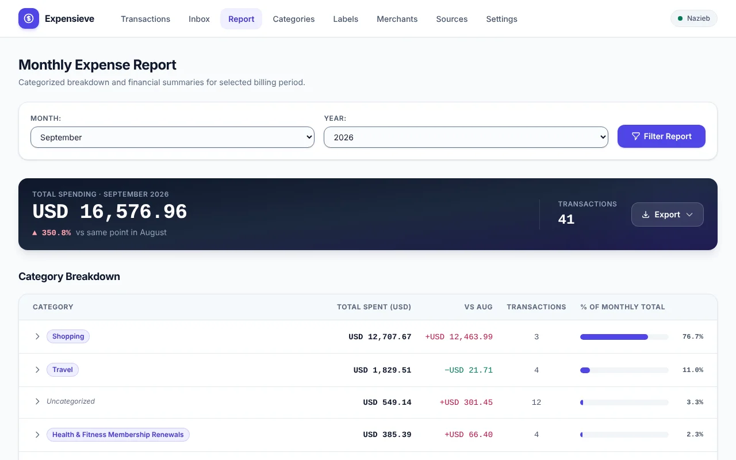Click the Travel category tag
This screenshot has height=460, width=736.
[x=63, y=370]
